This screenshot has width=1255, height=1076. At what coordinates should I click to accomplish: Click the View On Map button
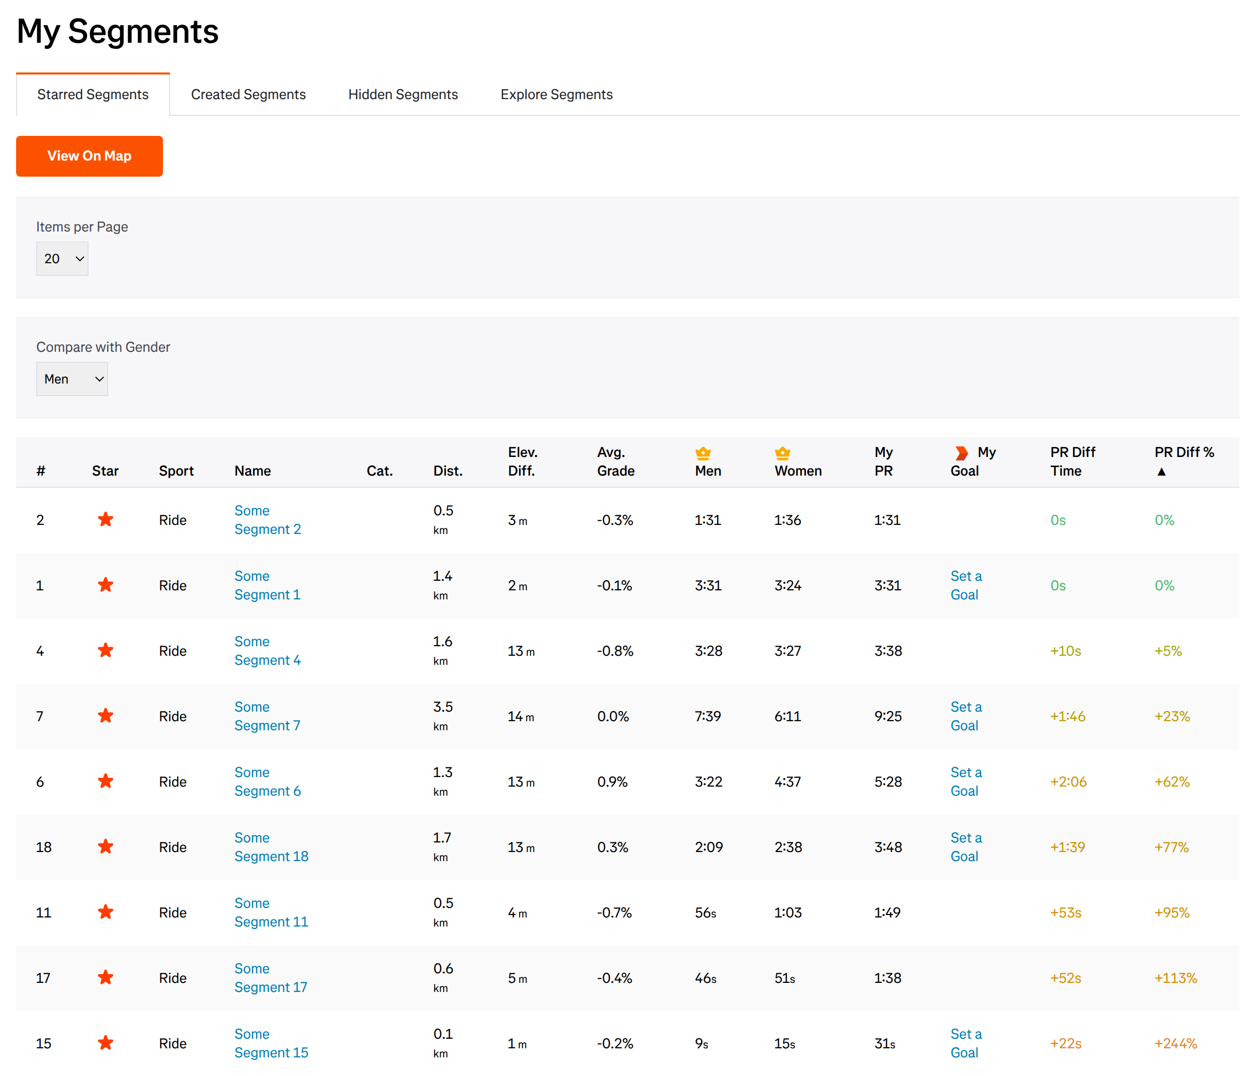(x=90, y=156)
